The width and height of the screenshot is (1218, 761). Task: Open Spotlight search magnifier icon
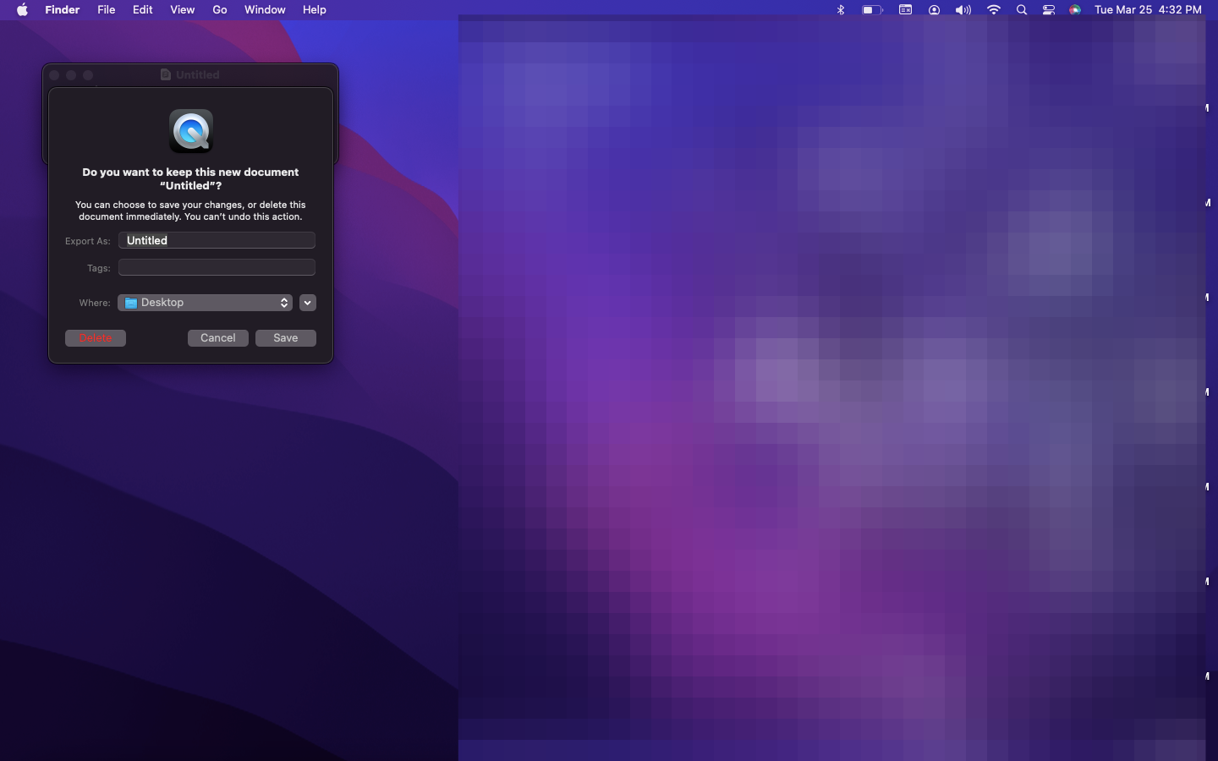click(1022, 10)
